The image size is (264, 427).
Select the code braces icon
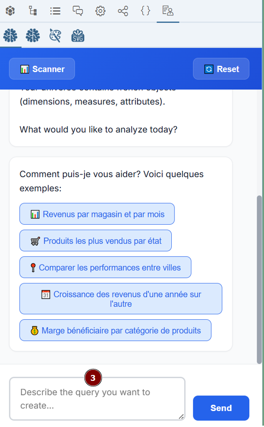coord(145,11)
